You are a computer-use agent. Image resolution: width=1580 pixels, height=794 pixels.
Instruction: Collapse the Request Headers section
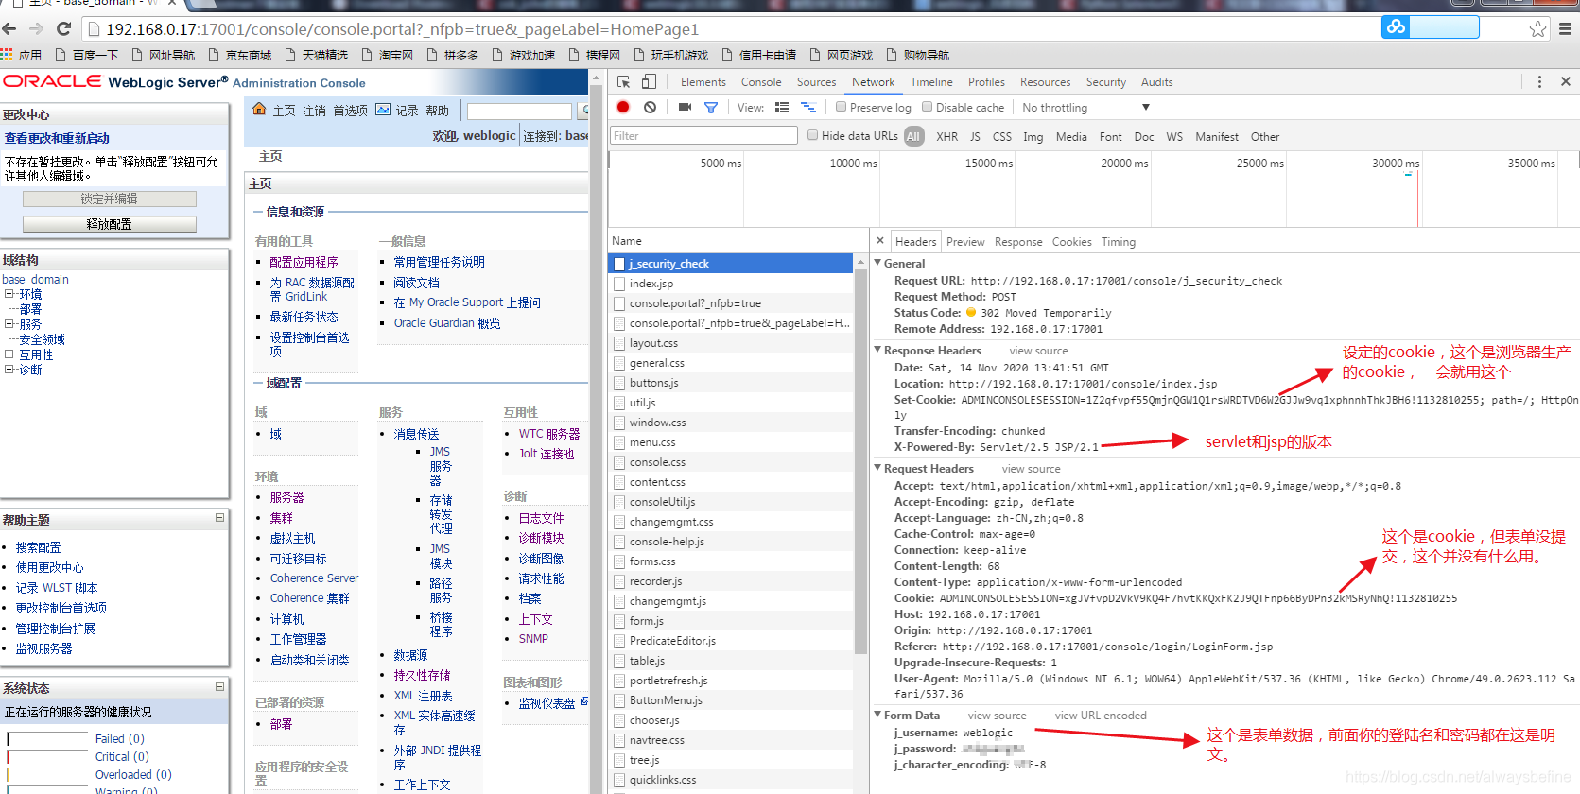coord(877,468)
